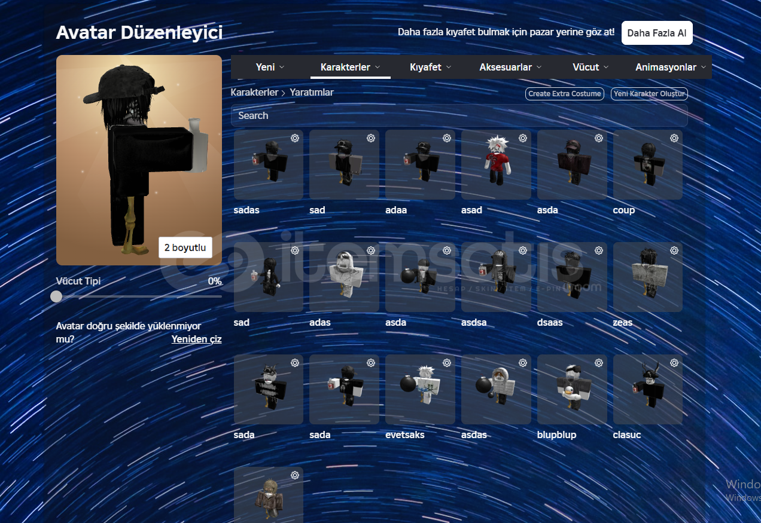Click the settings gear on asdas costume
The height and width of the screenshot is (523, 761).
click(523, 363)
